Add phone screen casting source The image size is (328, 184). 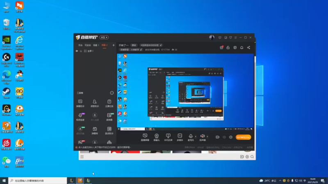[168, 137]
